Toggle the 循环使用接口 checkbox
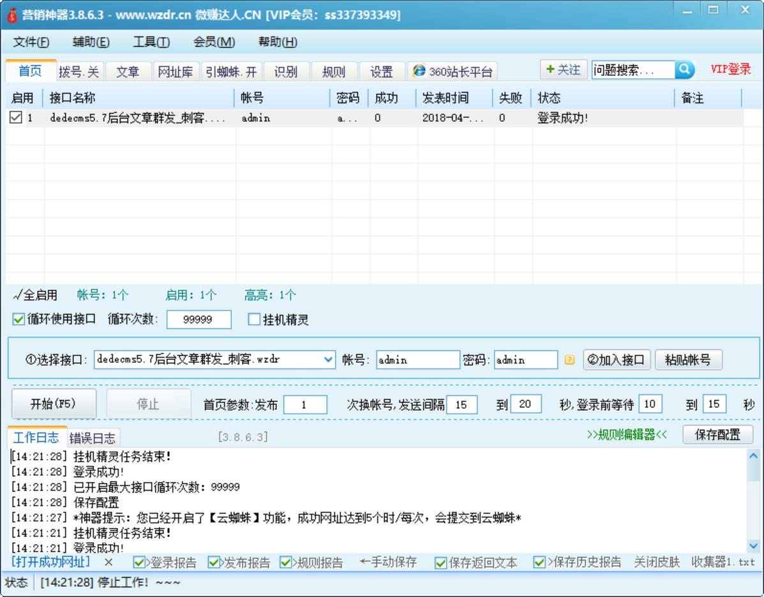The height and width of the screenshot is (597, 764). coord(18,319)
